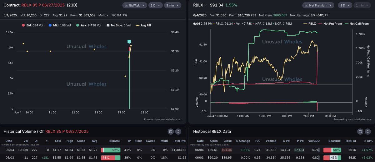Click the RBLX 85 P contract link in Historical Volume header

[67, 132]
